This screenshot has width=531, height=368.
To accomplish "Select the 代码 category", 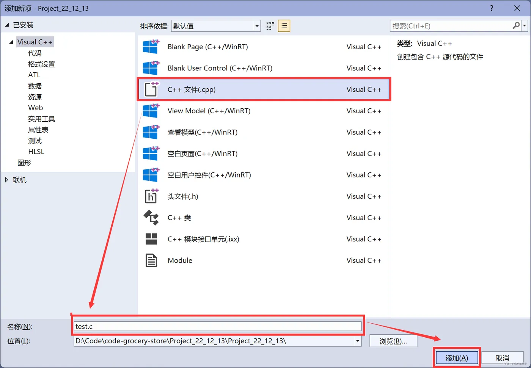I will pyautogui.click(x=35, y=53).
